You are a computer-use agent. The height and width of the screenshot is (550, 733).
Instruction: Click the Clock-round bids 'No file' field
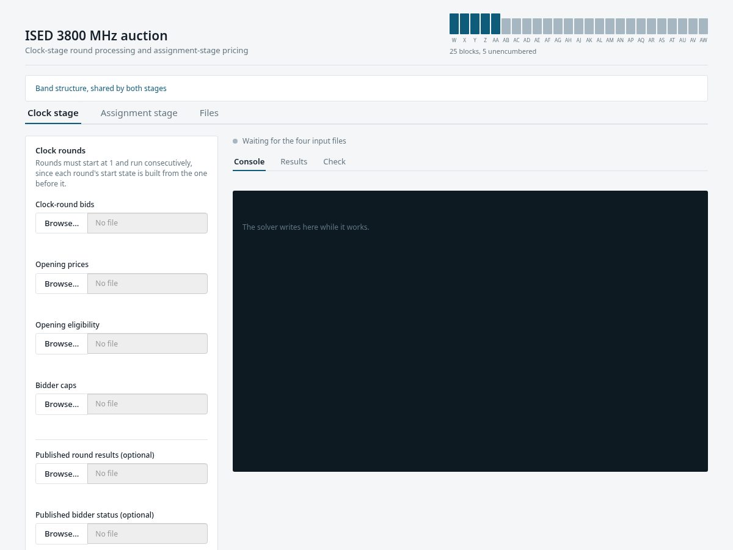147,223
